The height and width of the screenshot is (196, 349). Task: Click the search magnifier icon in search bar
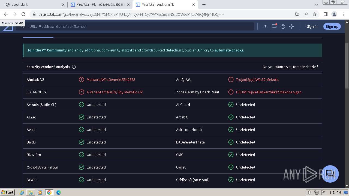coord(23,26)
